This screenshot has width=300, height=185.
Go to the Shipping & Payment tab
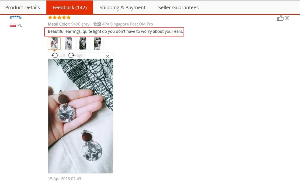(x=122, y=7)
